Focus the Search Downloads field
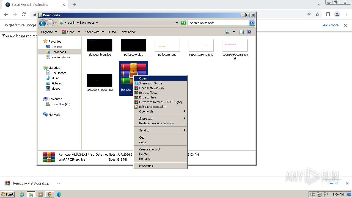 (x=219, y=23)
